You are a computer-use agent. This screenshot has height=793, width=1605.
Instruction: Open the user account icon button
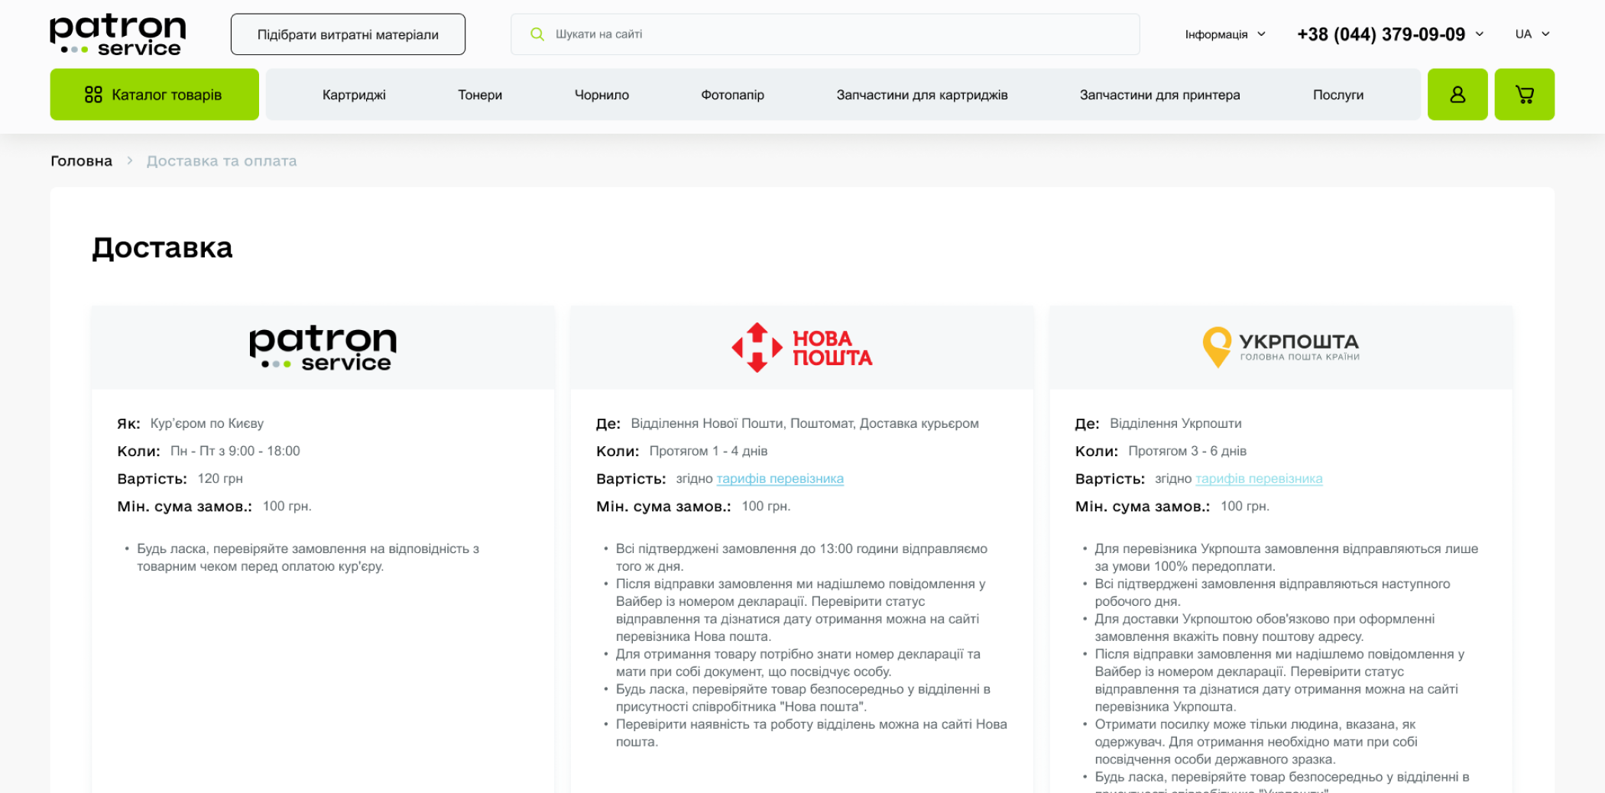click(1457, 95)
